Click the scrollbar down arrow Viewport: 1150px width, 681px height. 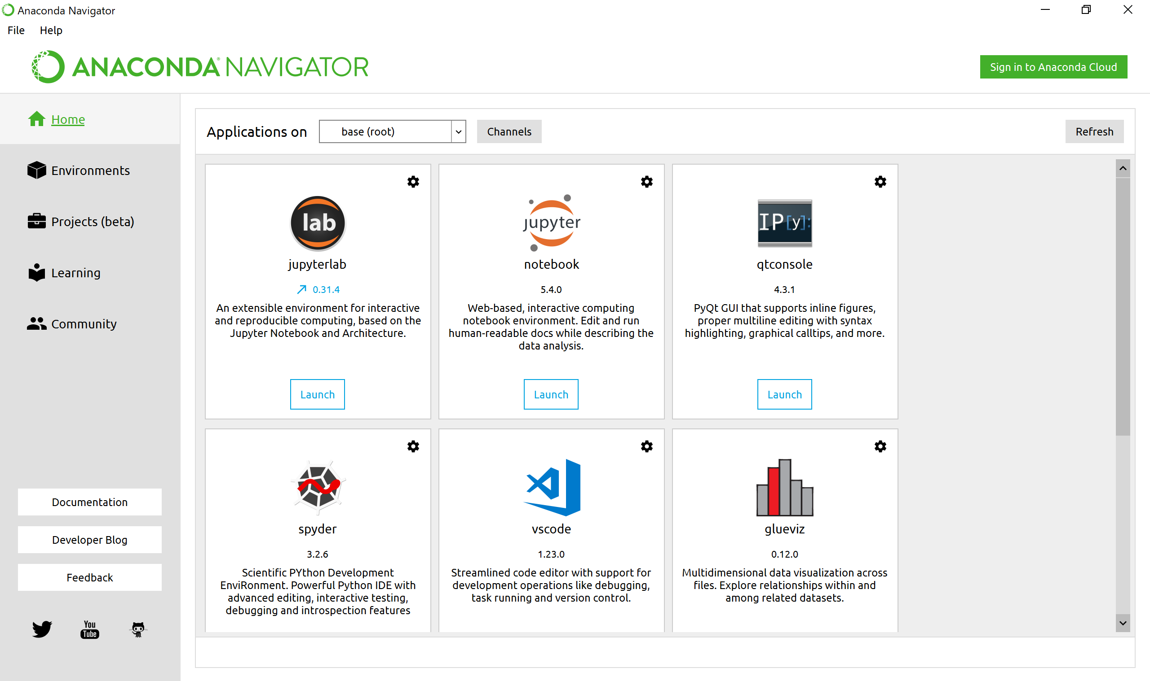coord(1123,623)
